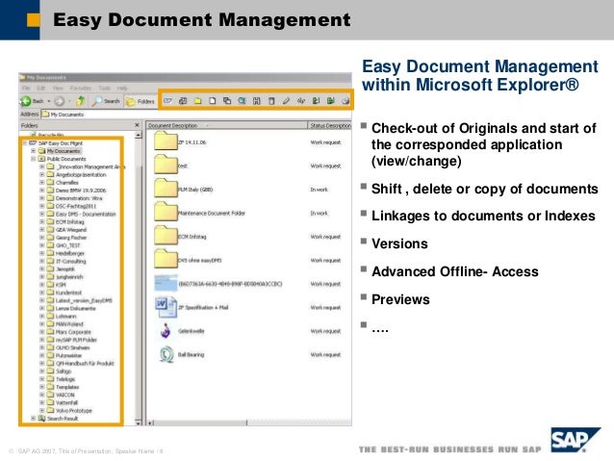This screenshot has height=461, width=614.
Task: Toggle the Folders pane button
Action: point(141,101)
